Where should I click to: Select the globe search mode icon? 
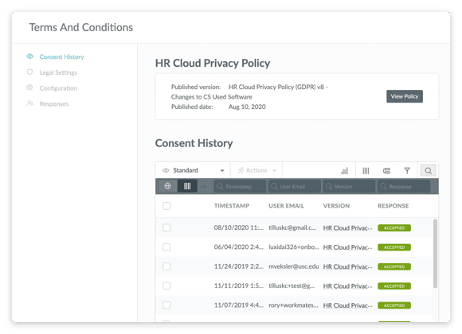(x=167, y=186)
